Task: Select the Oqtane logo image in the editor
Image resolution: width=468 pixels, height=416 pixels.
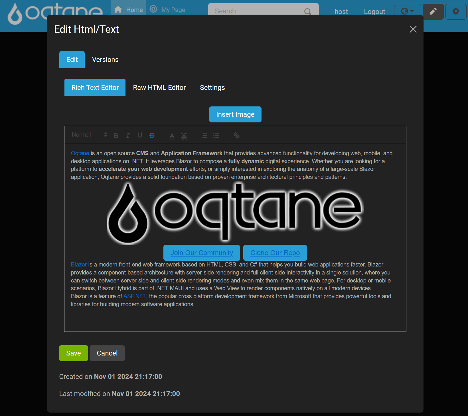Action: [235, 213]
